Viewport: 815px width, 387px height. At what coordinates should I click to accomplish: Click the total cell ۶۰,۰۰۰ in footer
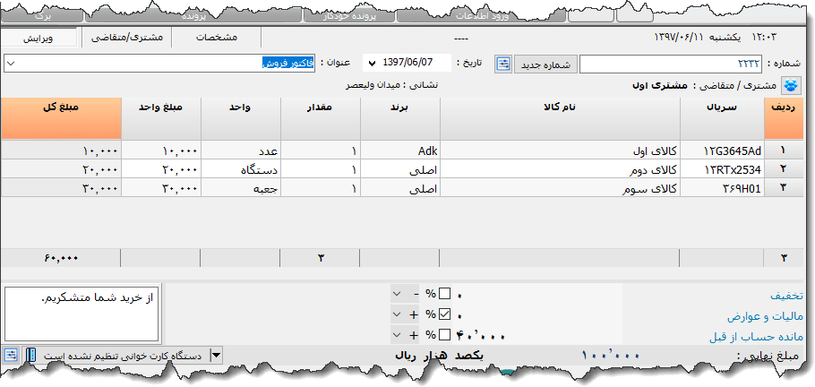[61, 258]
